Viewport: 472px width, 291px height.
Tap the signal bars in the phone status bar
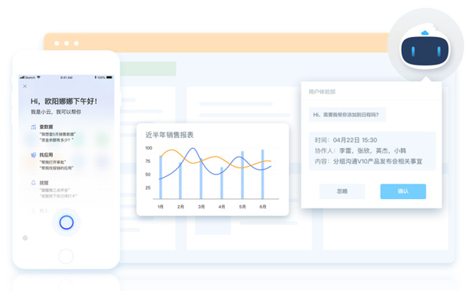tap(22, 77)
